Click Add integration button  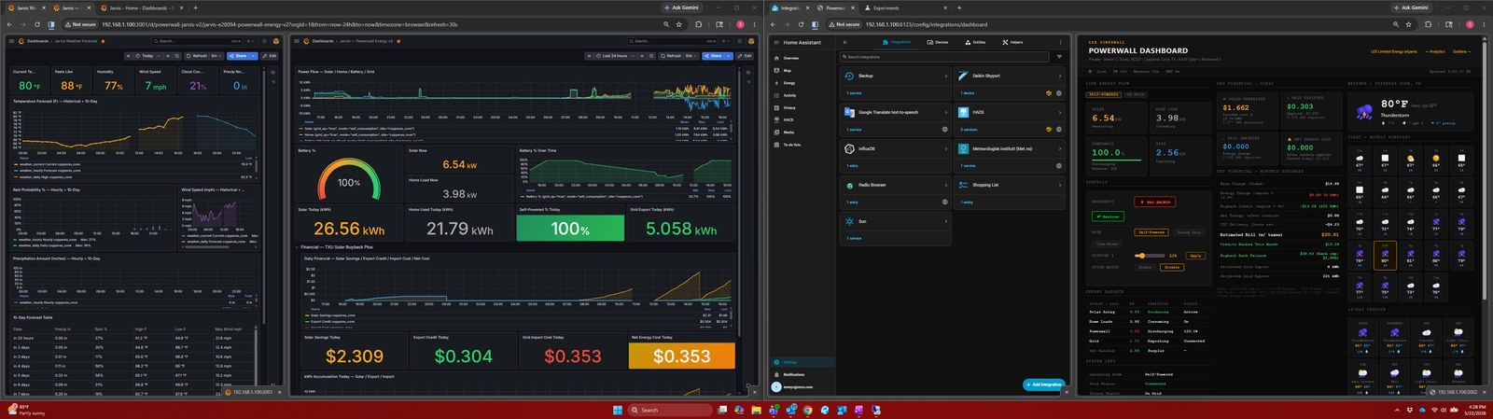(1044, 384)
